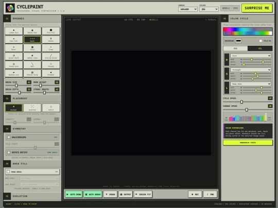The width and height of the screenshot is (278, 208).
Task: Enable the Draw Areas checkbox
Action: tap(8, 172)
